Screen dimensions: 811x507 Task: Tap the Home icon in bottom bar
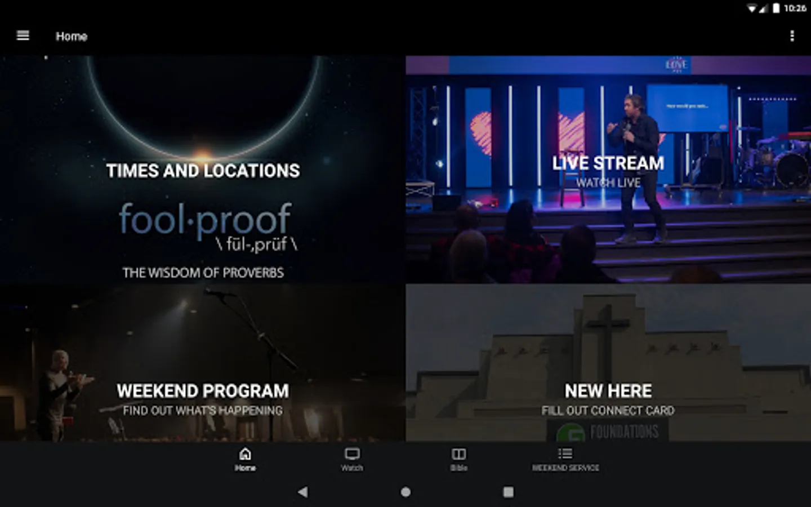tap(245, 453)
